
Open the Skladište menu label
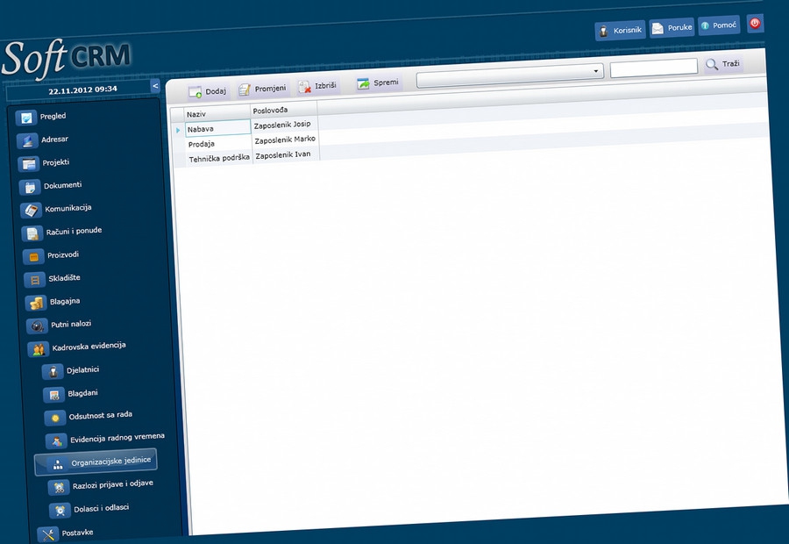[x=64, y=277]
